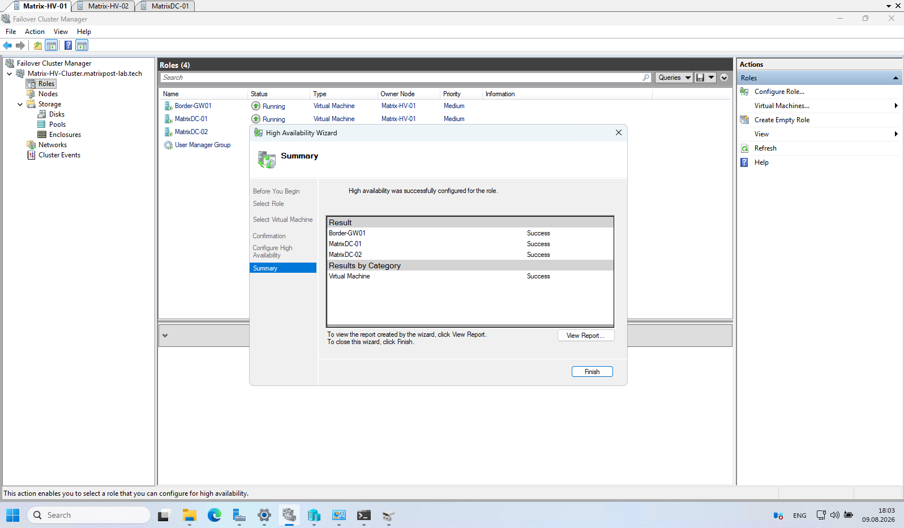Close the High Availability Wizard dialog
This screenshot has height=528, width=904.
click(619, 132)
